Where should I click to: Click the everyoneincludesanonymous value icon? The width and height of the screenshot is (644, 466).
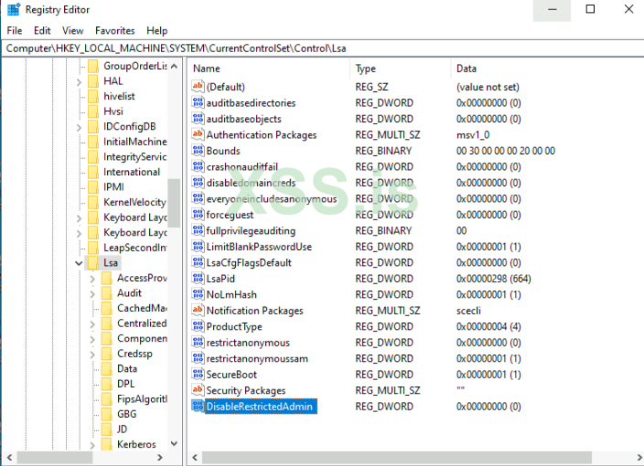198,198
